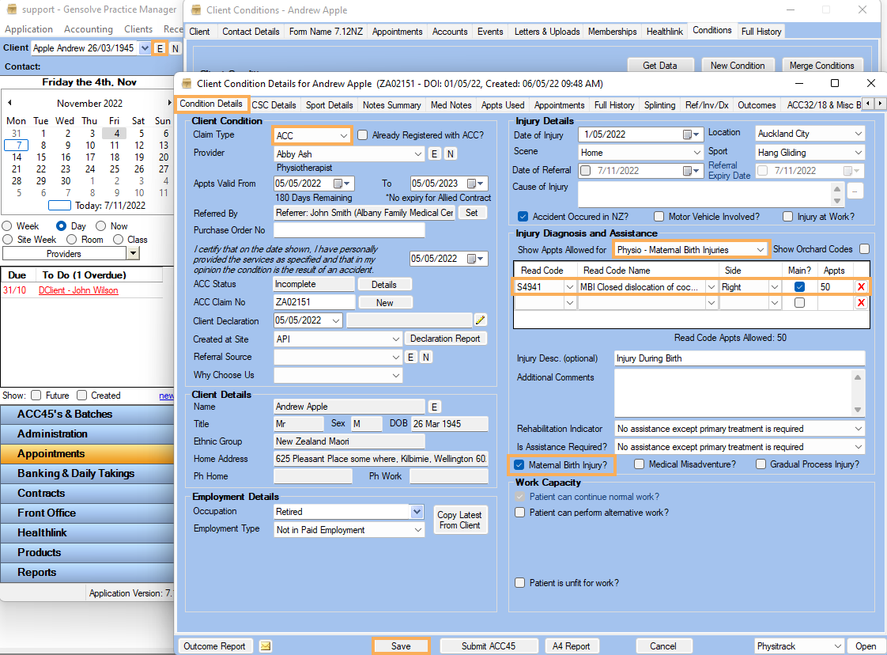This screenshot has width=887, height=655.
Task: Select the Week radio button
Action: coord(8,226)
